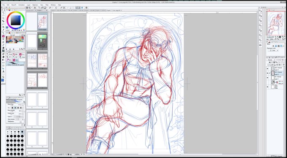Open the File menu
Viewport: 287px width, 158px height.
(x=3, y=5)
